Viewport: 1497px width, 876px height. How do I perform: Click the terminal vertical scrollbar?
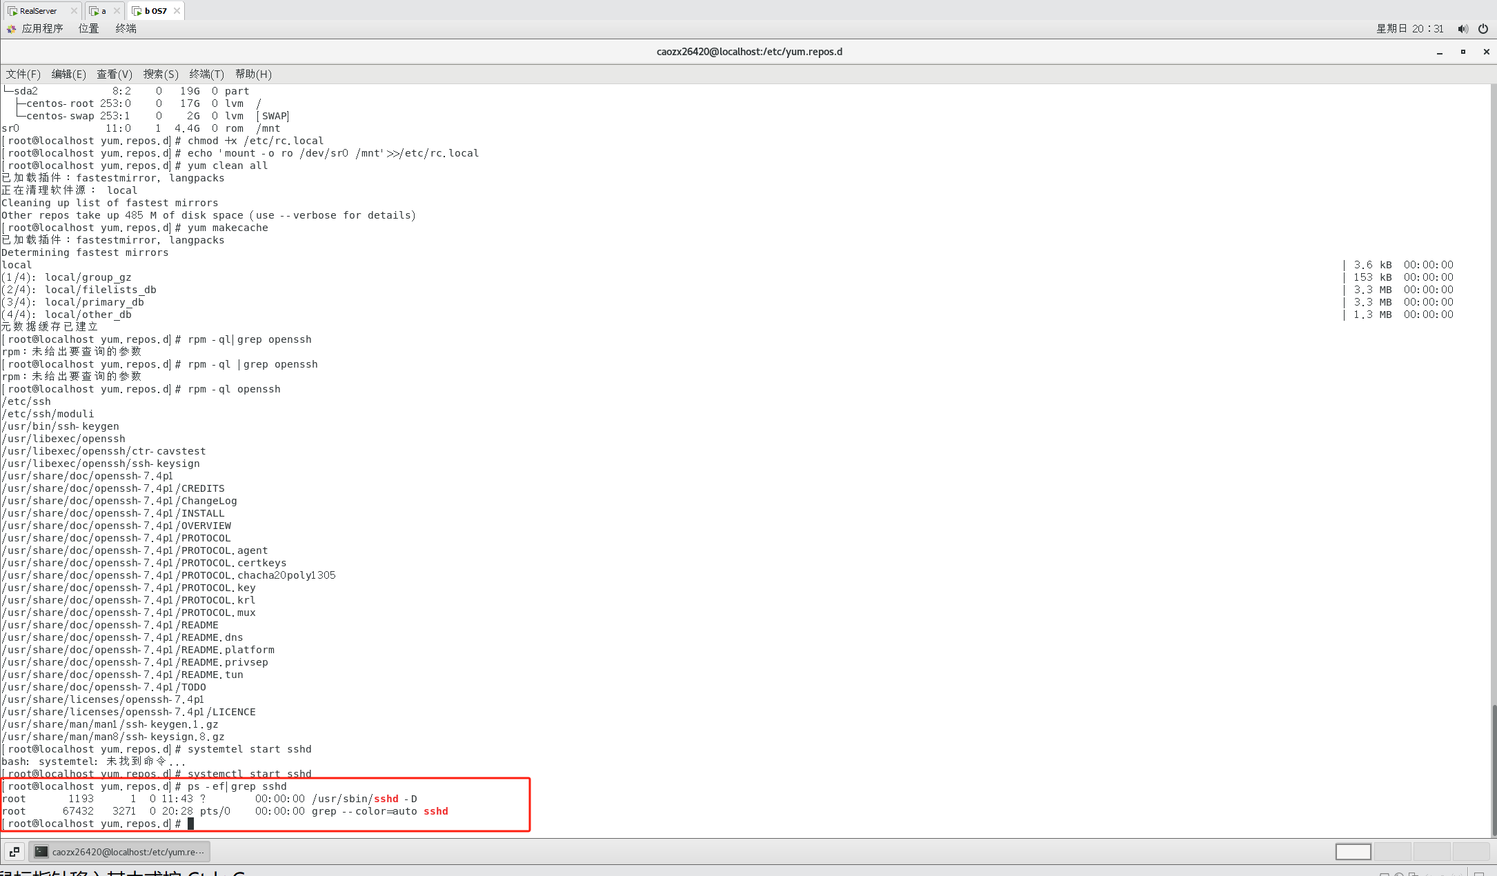pyautogui.click(x=1493, y=769)
